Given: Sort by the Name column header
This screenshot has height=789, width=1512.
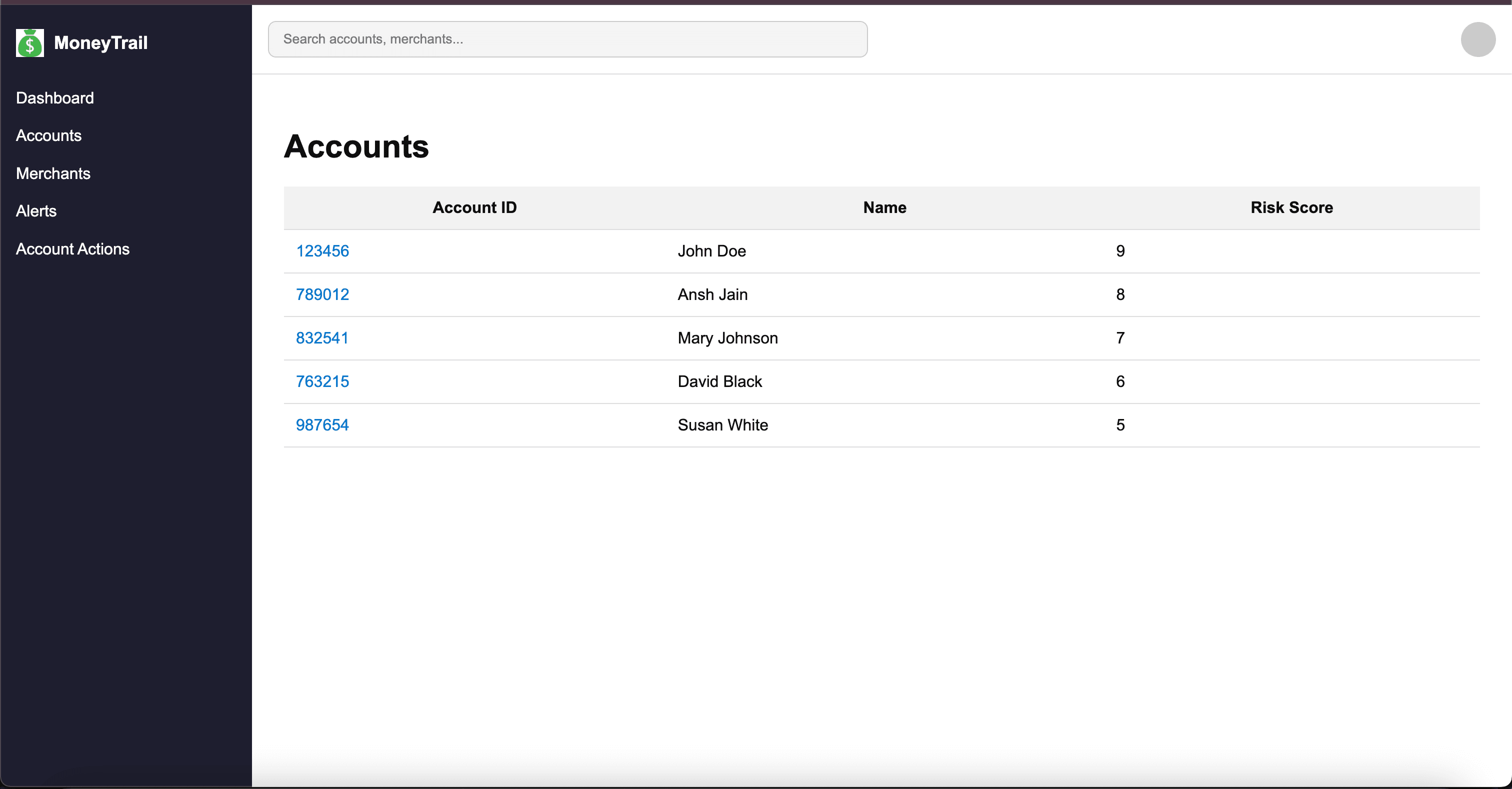Looking at the screenshot, I should click(x=884, y=207).
